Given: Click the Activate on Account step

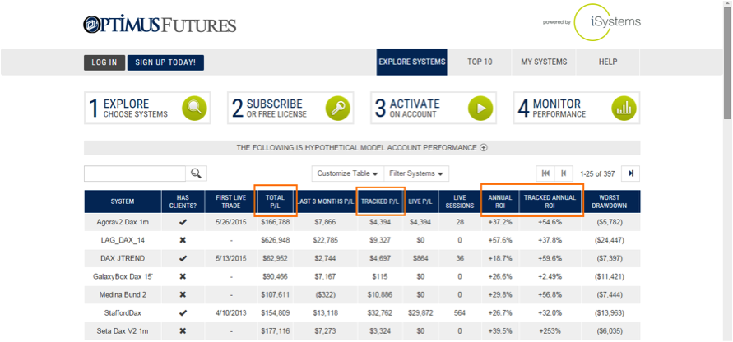Looking at the screenshot, I should (434, 108).
